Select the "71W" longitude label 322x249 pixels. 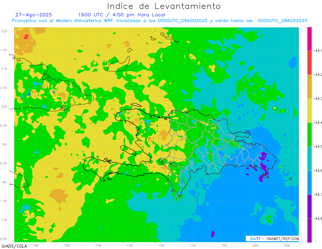coord(192,245)
